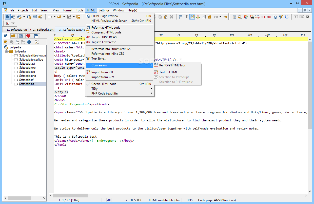
Task: Choose Import from RTF
Action: coord(120,72)
